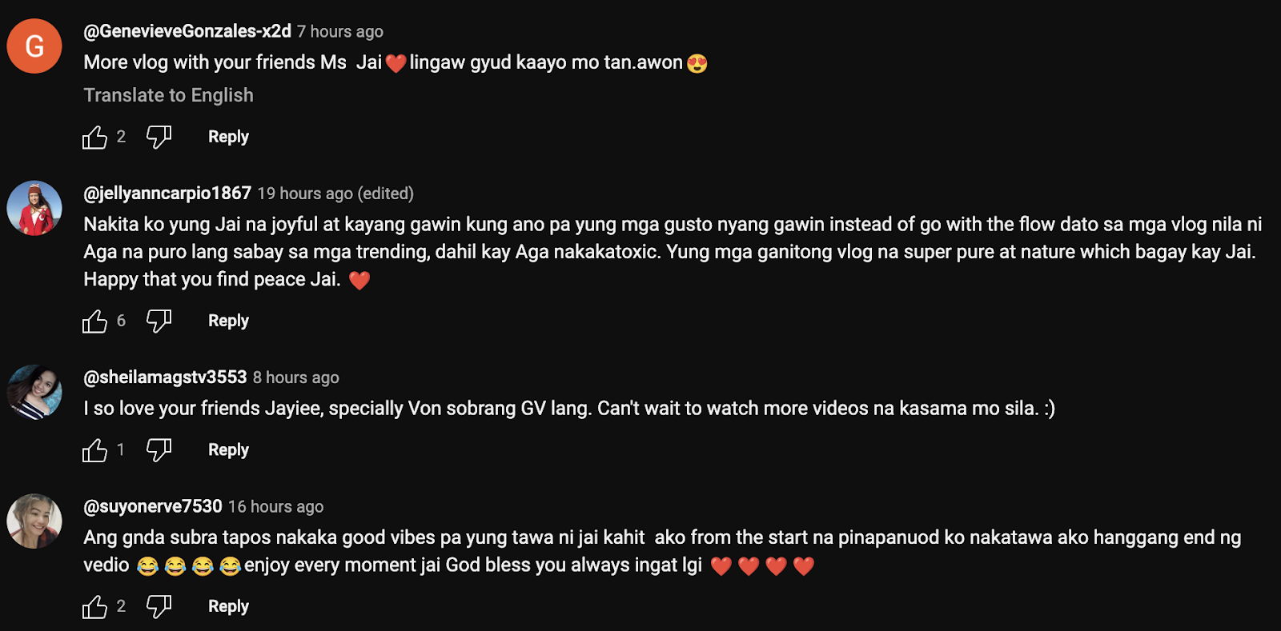This screenshot has height=631, width=1281.
Task: Open the 19 hours ago timestamp link
Action: [x=305, y=194]
